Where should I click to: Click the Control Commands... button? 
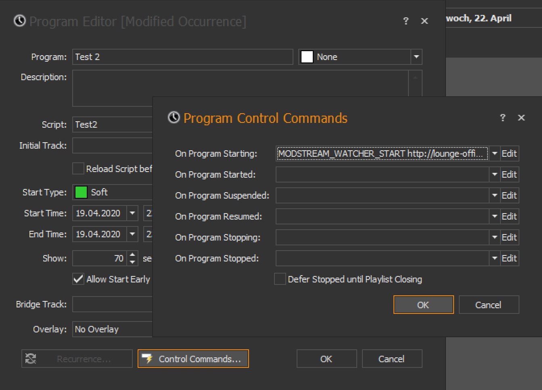point(193,359)
